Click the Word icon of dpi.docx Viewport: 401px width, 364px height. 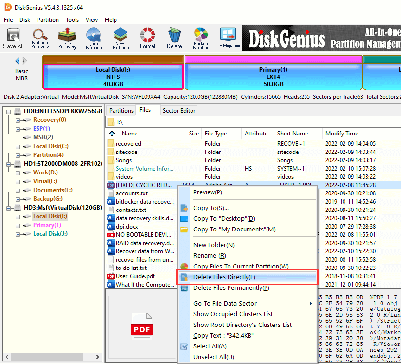pos(111,227)
